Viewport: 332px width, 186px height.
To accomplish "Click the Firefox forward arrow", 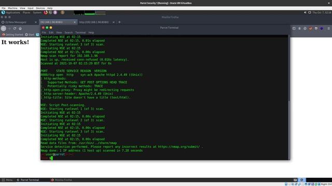I will pos(9,28).
